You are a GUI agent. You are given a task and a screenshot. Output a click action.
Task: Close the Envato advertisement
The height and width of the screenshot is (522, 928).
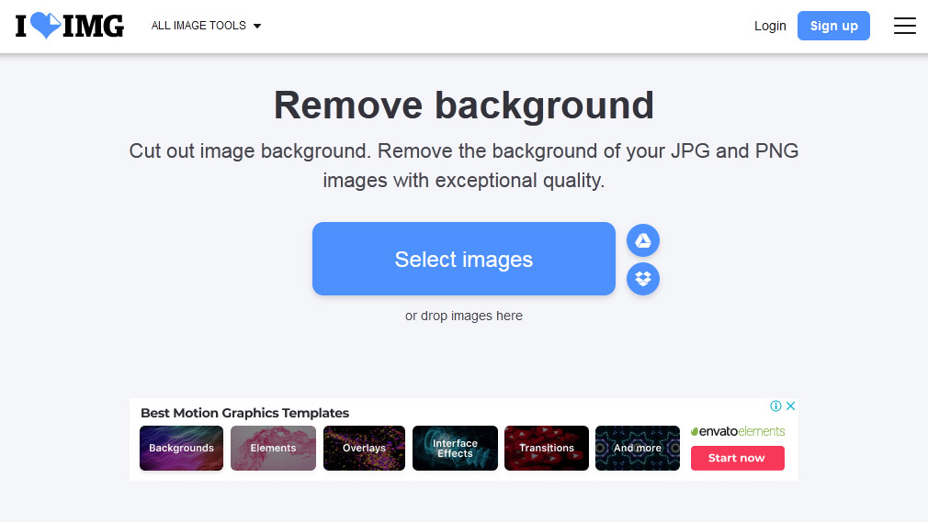tap(790, 405)
